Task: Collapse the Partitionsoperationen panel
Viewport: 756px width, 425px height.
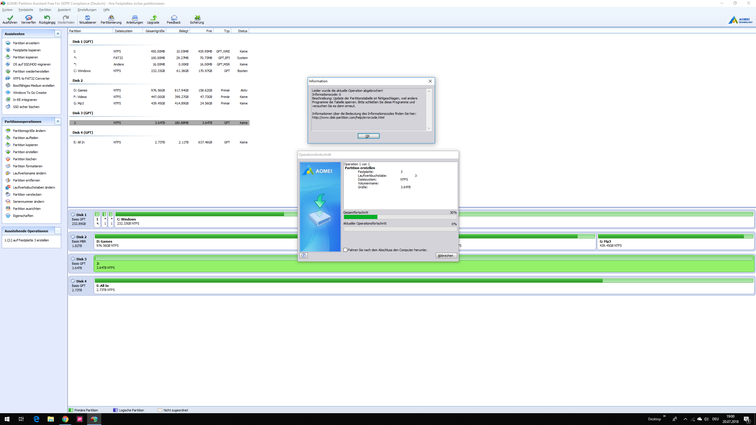Action: coord(58,121)
